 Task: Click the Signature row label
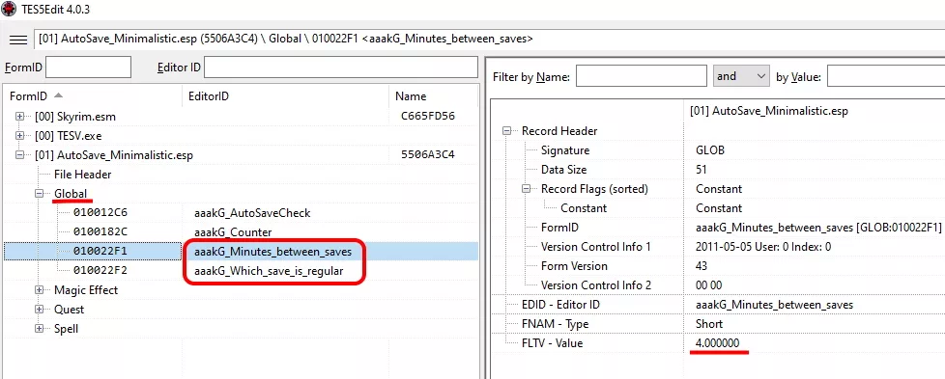pos(564,150)
